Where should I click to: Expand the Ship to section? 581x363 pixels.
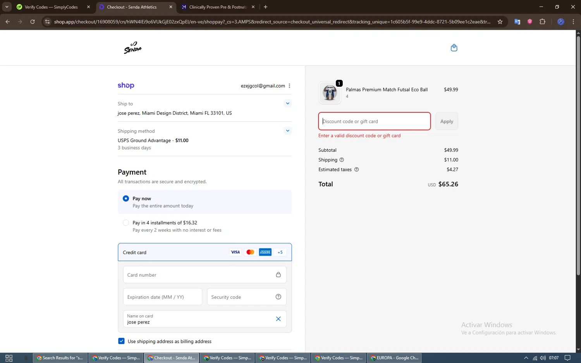(x=287, y=103)
